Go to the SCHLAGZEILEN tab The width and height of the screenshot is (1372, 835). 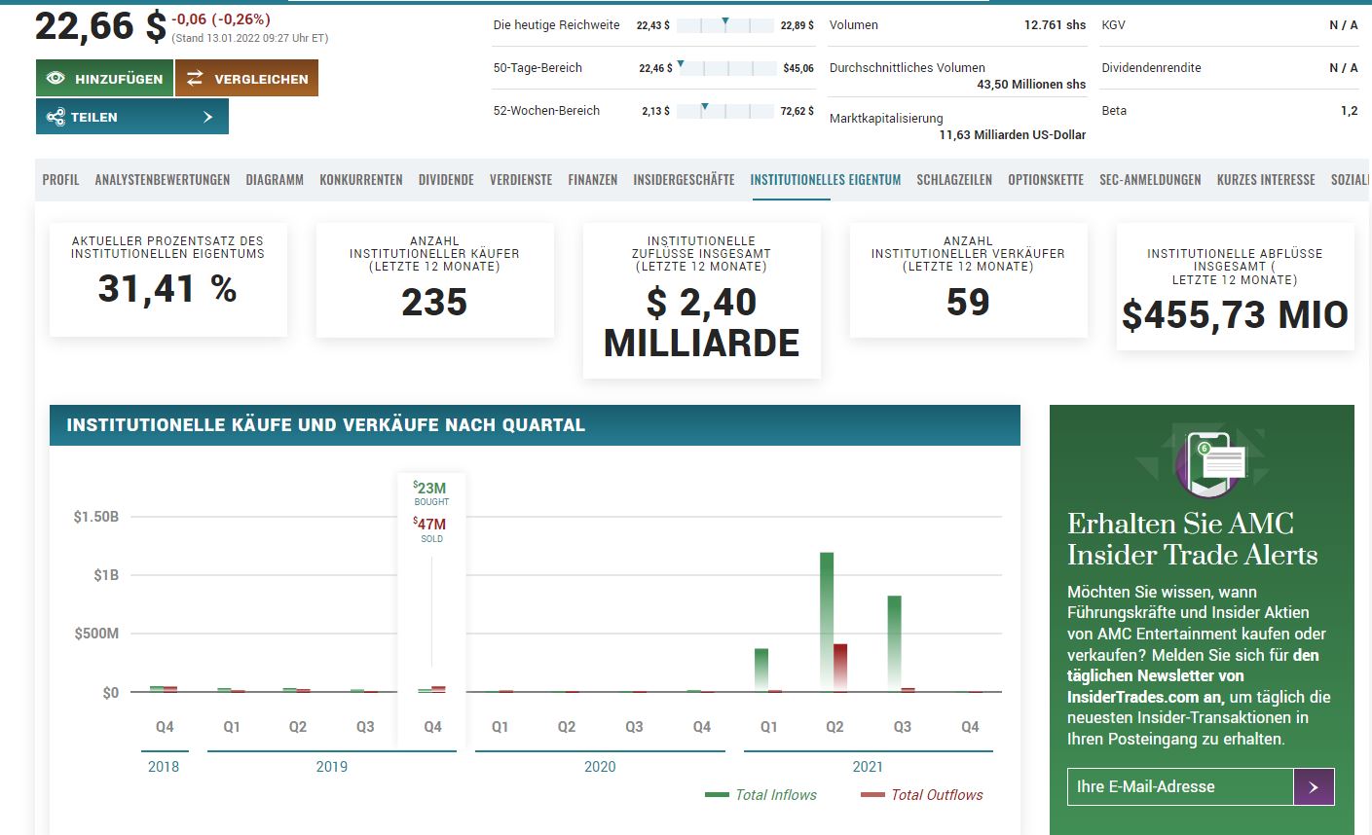tap(954, 180)
